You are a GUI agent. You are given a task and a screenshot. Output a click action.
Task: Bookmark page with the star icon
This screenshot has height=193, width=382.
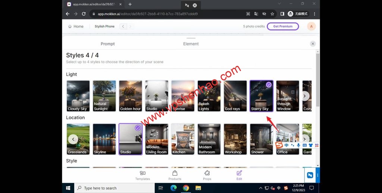[x=272, y=14]
